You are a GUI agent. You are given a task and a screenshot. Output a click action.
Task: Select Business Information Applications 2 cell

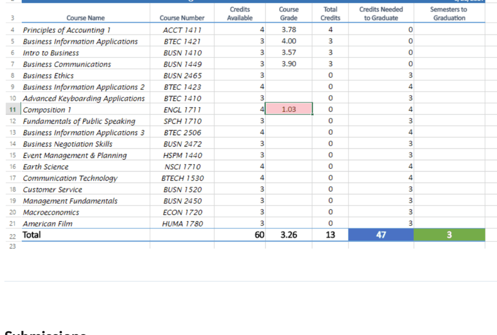85,87
